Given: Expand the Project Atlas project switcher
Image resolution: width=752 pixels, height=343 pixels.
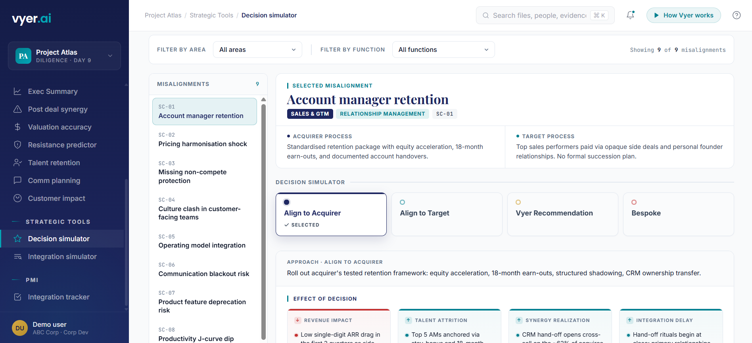Looking at the screenshot, I should [x=64, y=56].
